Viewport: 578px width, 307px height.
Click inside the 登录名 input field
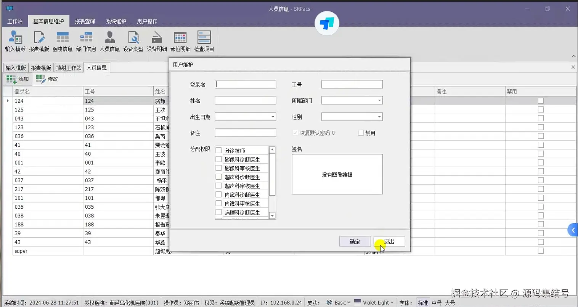(x=245, y=84)
